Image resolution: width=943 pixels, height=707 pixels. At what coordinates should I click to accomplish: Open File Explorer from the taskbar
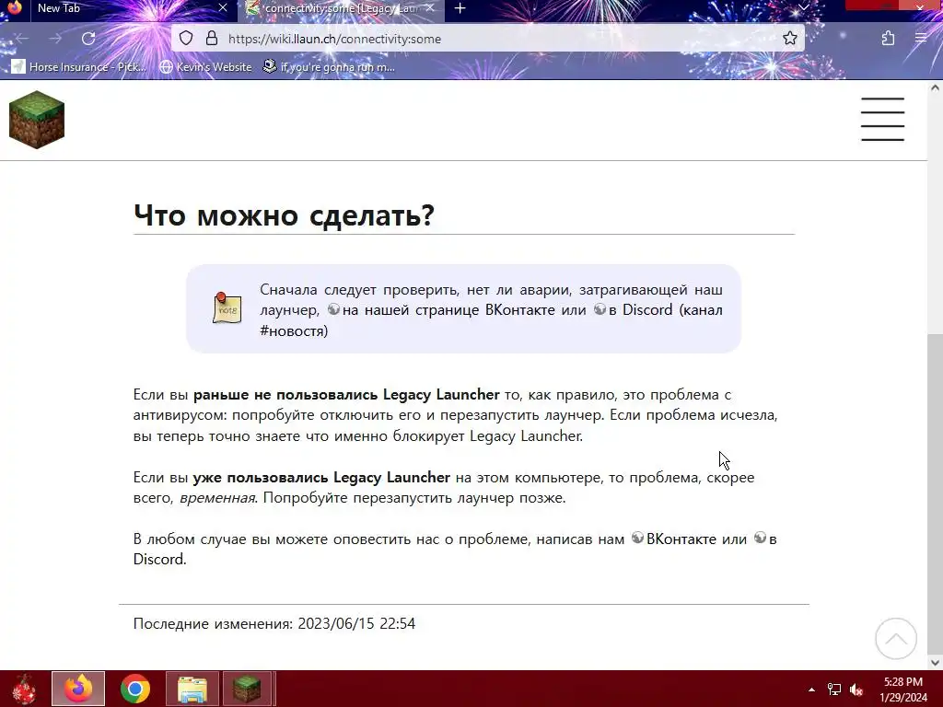[192, 689]
